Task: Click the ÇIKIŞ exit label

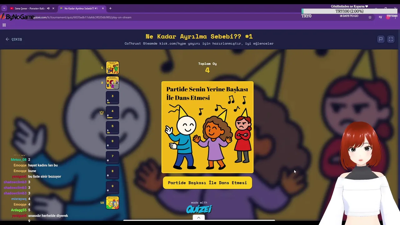Action: coord(17,39)
